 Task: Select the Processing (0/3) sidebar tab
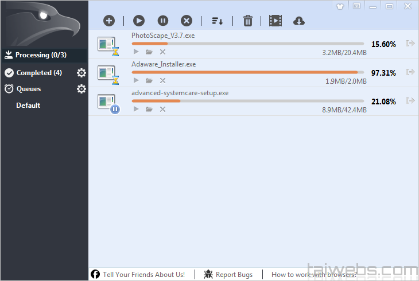pos(40,55)
